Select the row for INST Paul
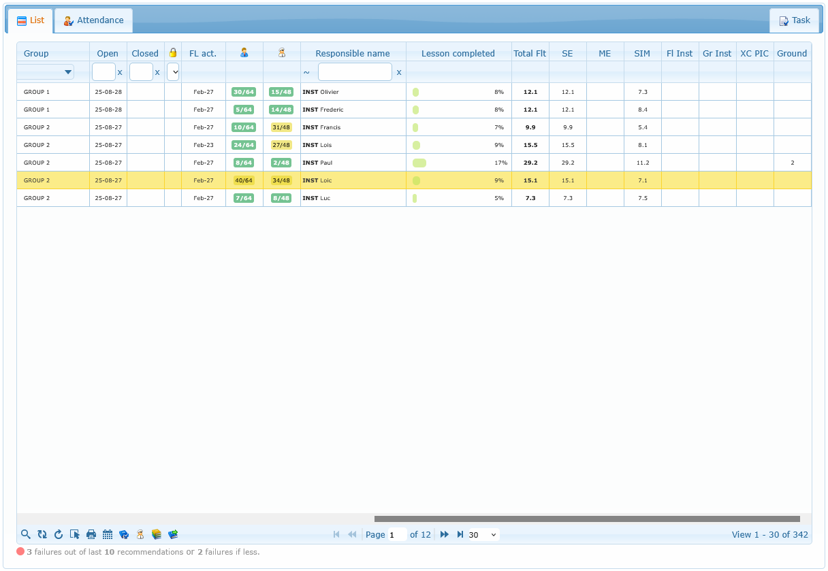Image resolution: width=828 pixels, height=571 pixels. (x=353, y=163)
